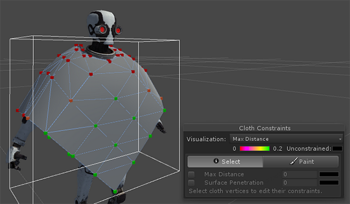350x204 pixels.
Task: Click the Max Distance black color swatch
Action: (329, 174)
